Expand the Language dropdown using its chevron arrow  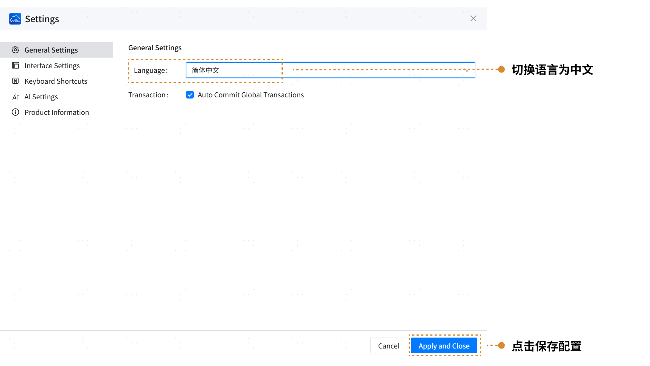point(466,70)
